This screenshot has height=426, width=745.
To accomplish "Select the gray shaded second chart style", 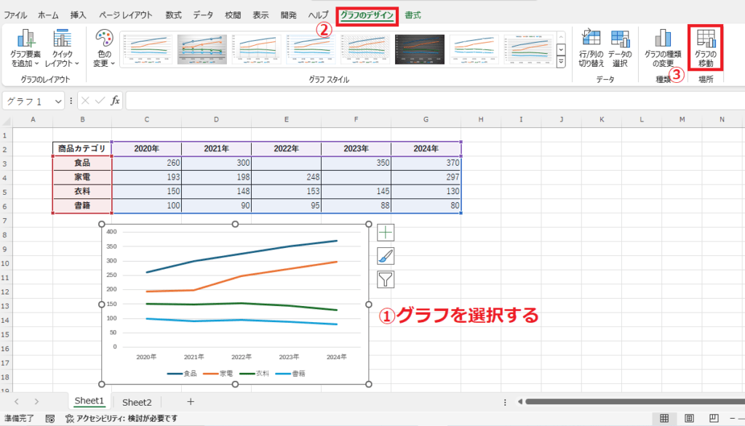I will pyautogui.click(x=202, y=49).
